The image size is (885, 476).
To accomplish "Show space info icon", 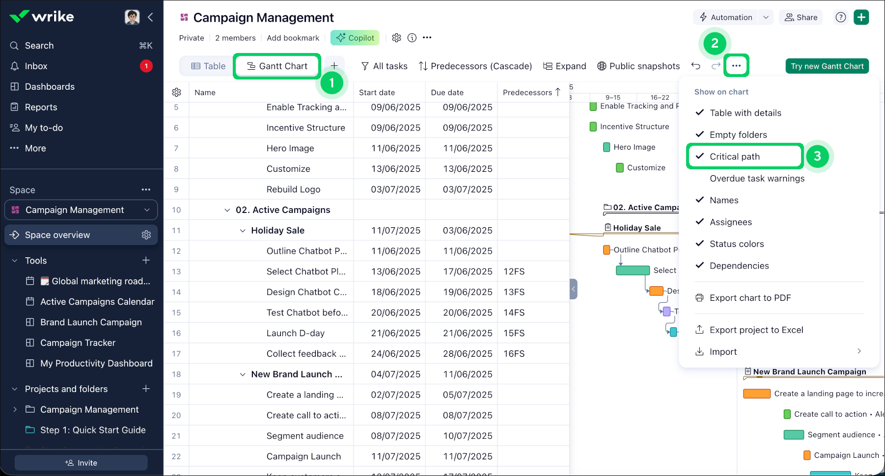I will (412, 38).
